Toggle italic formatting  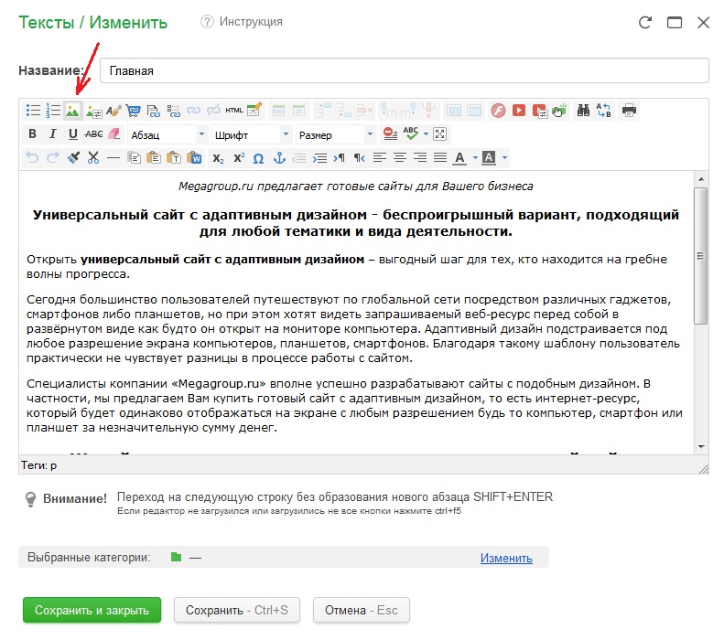click(53, 134)
